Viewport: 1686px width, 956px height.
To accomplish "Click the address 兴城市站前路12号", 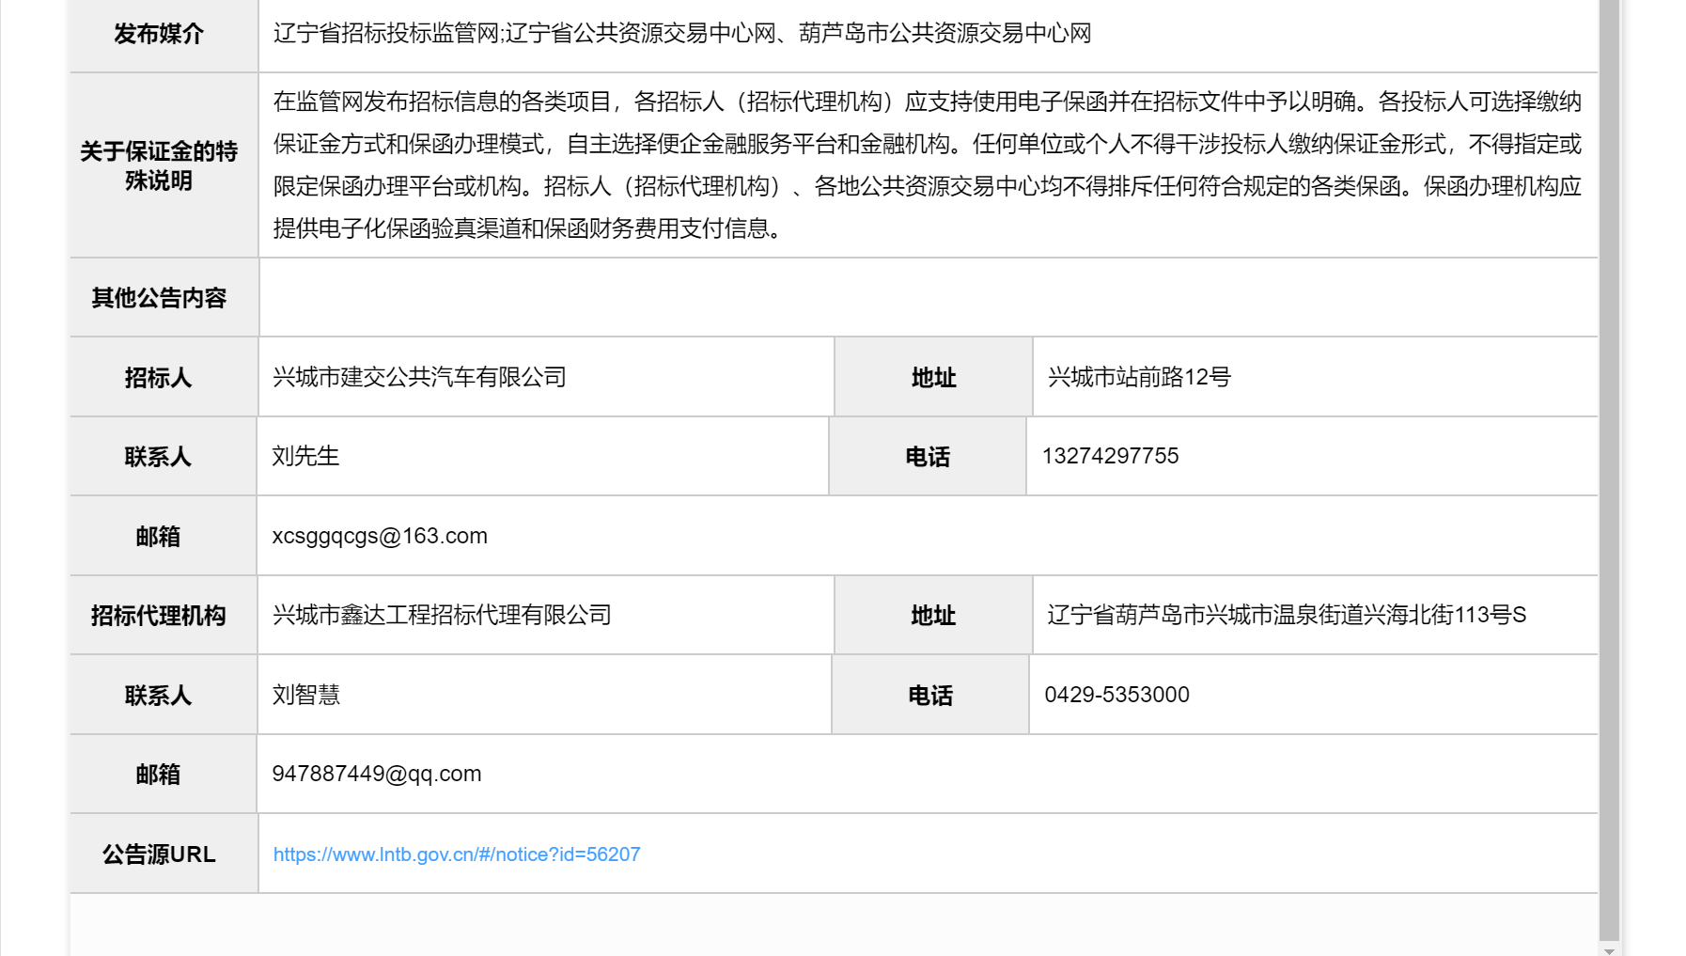I will pyautogui.click(x=1139, y=377).
